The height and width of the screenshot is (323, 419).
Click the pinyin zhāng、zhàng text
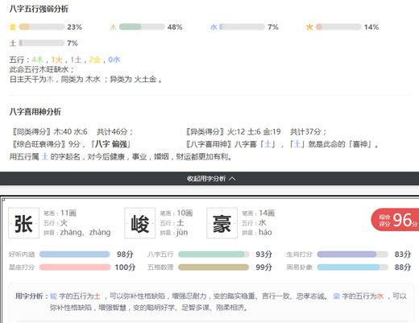click(x=85, y=232)
